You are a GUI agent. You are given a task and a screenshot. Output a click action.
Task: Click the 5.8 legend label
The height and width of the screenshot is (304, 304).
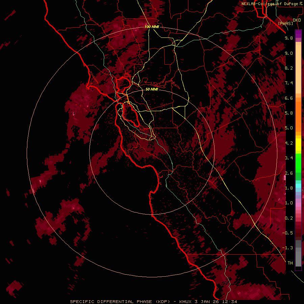(x=289, y=113)
